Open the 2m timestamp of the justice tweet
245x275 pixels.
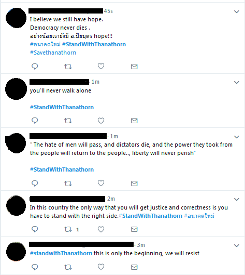(x=111, y=199)
